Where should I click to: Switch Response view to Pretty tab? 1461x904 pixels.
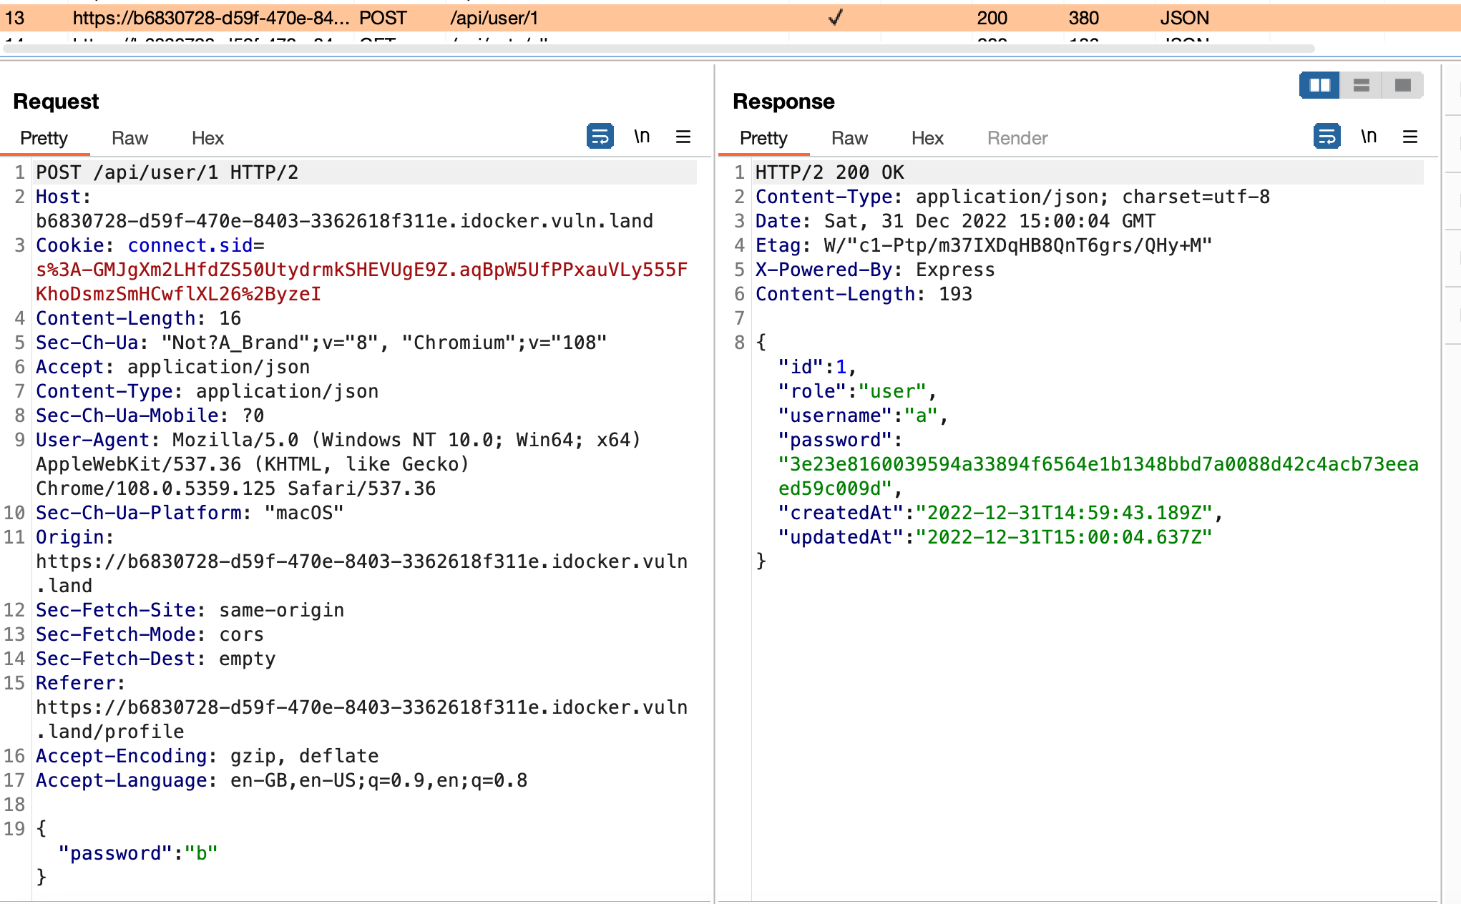763,138
